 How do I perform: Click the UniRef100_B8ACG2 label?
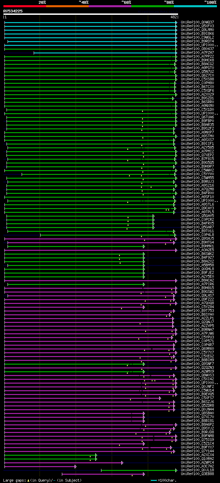[197, 64]
